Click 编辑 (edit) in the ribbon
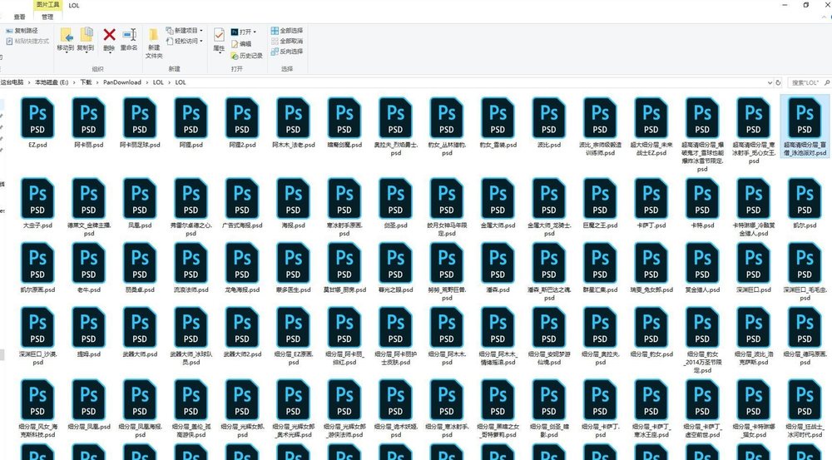 click(241, 44)
